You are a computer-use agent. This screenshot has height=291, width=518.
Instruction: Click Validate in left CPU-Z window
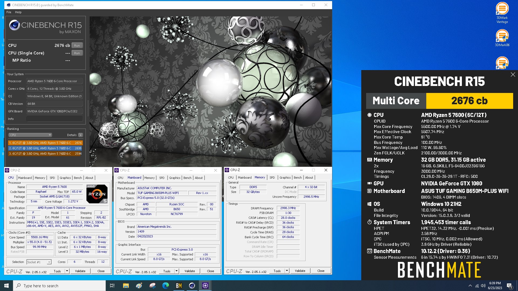click(80, 271)
